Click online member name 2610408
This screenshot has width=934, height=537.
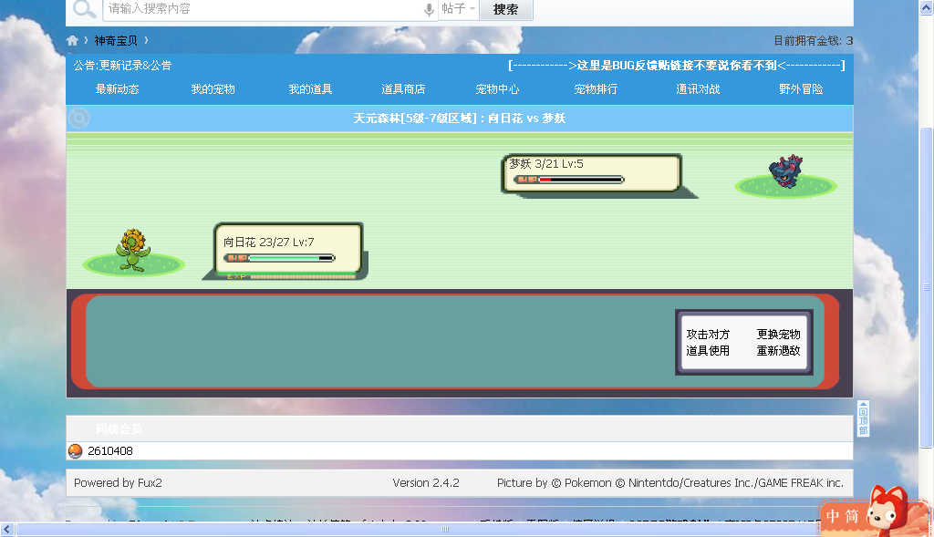click(x=110, y=451)
